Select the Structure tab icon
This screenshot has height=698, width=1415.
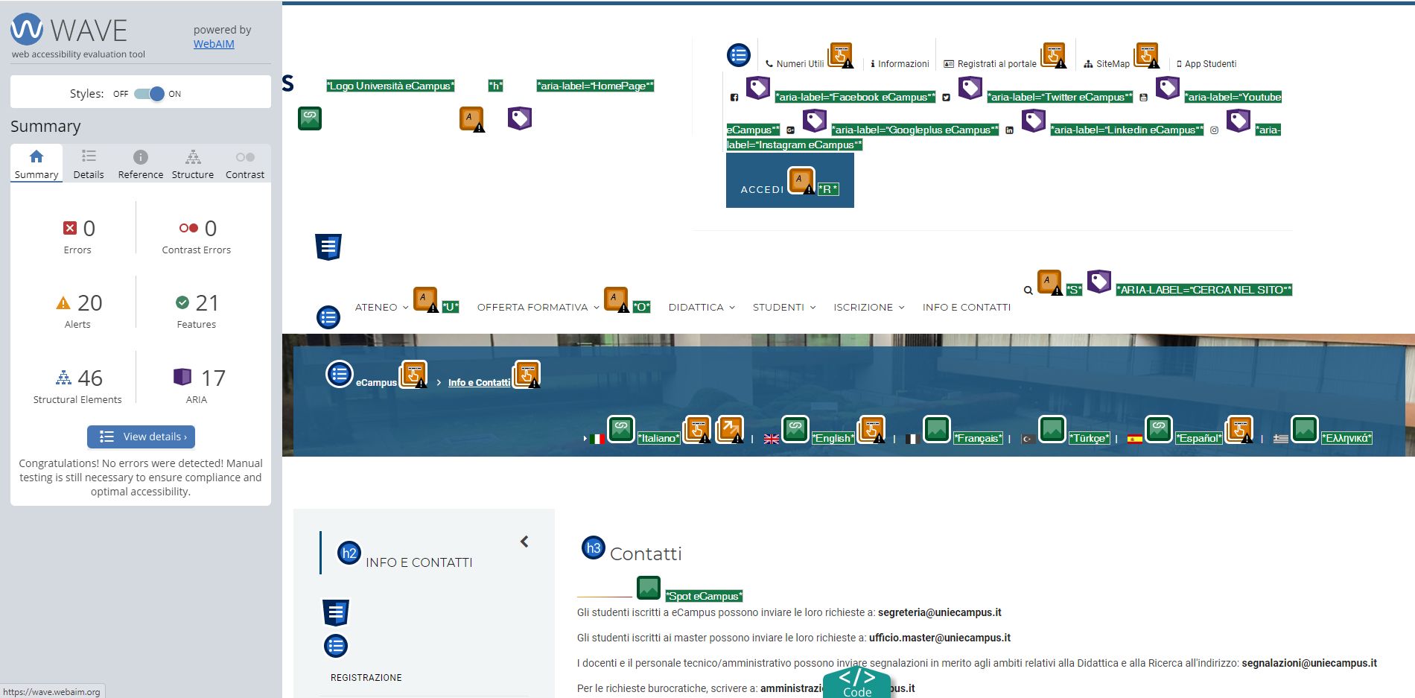(193, 157)
